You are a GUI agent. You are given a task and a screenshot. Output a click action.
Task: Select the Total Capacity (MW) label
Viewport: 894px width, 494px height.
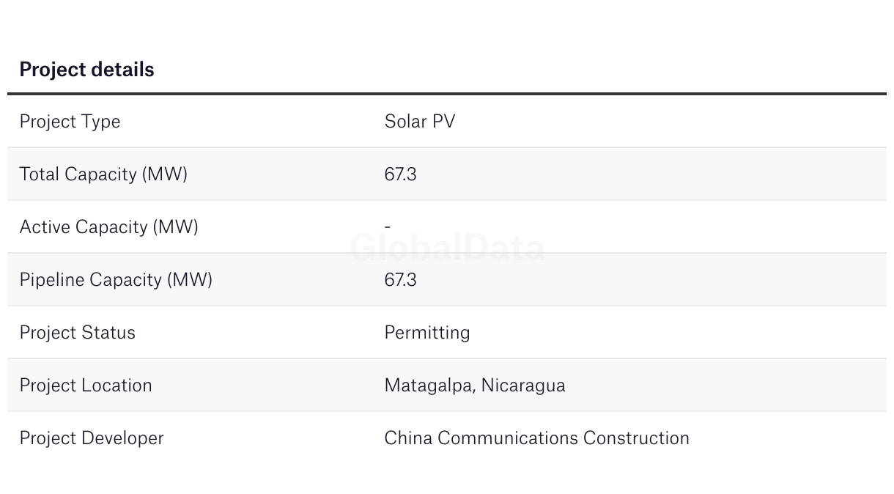click(103, 174)
